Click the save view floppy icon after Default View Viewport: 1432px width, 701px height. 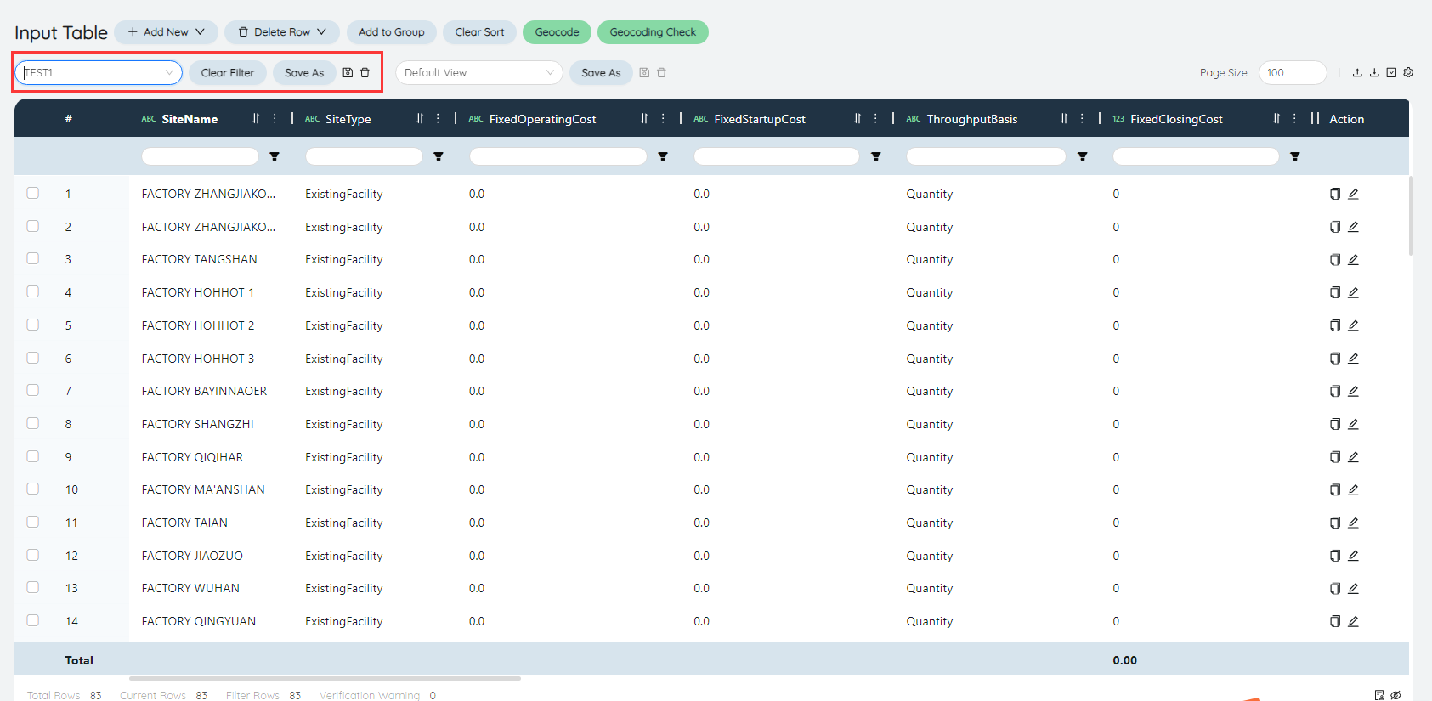point(644,73)
